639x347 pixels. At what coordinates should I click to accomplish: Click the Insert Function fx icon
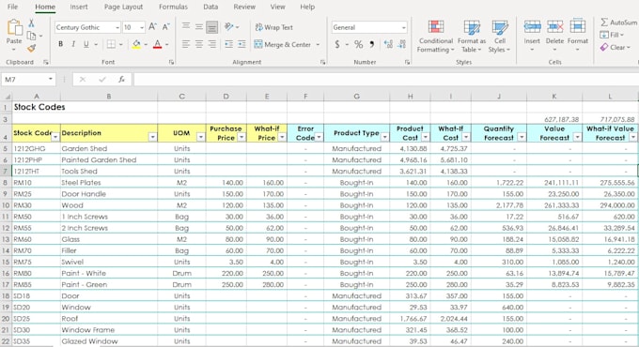121,80
